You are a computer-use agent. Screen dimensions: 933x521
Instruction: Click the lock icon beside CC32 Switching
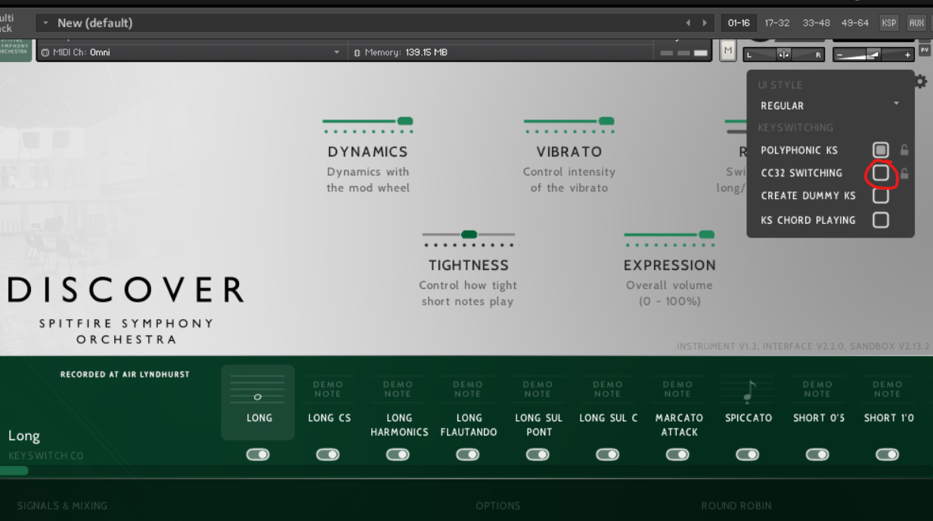click(x=904, y=173)
